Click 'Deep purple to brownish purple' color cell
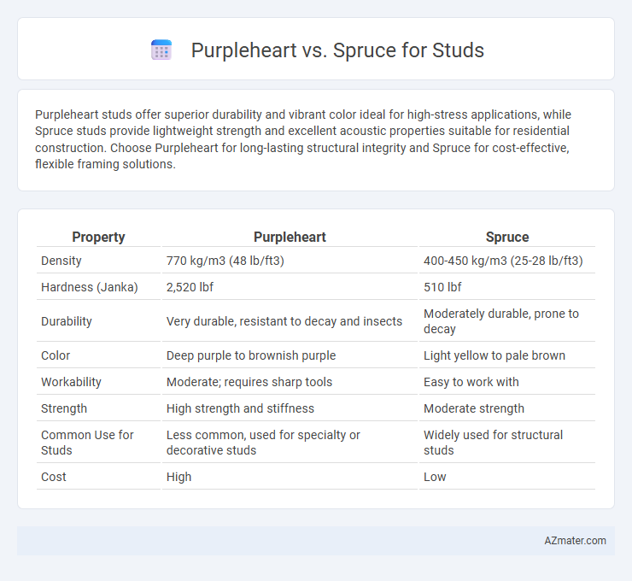Image resolution: width=632 pixels, height=581 pixels. [251, 355]
